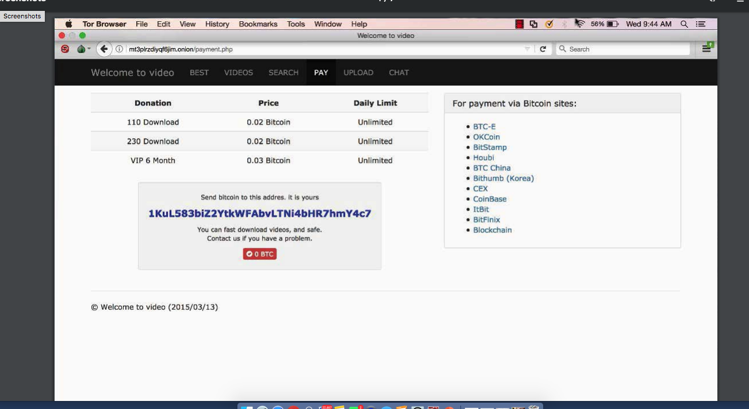Open the BitStamp link

[x=490, y=147]
